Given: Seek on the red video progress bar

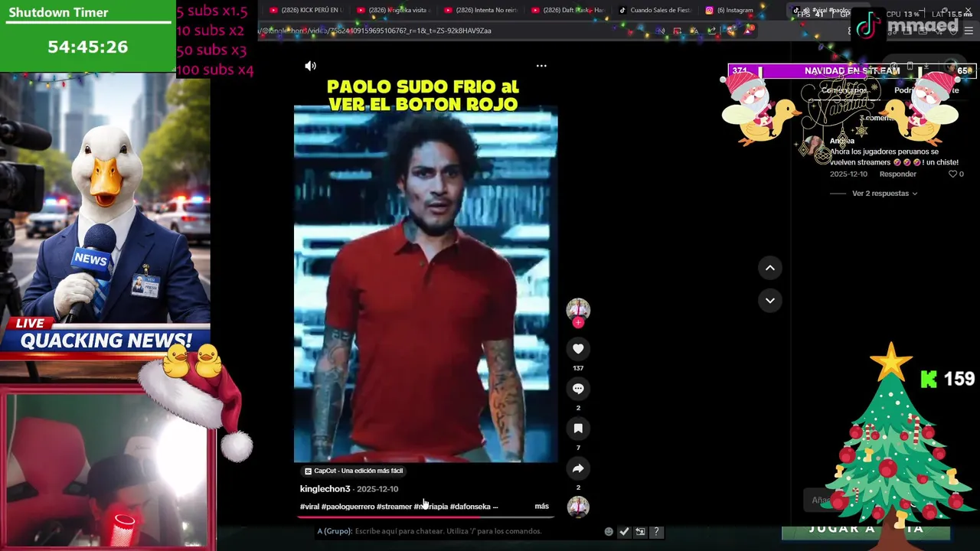Looking at the screenshot, I should click(x=426, y=517).
